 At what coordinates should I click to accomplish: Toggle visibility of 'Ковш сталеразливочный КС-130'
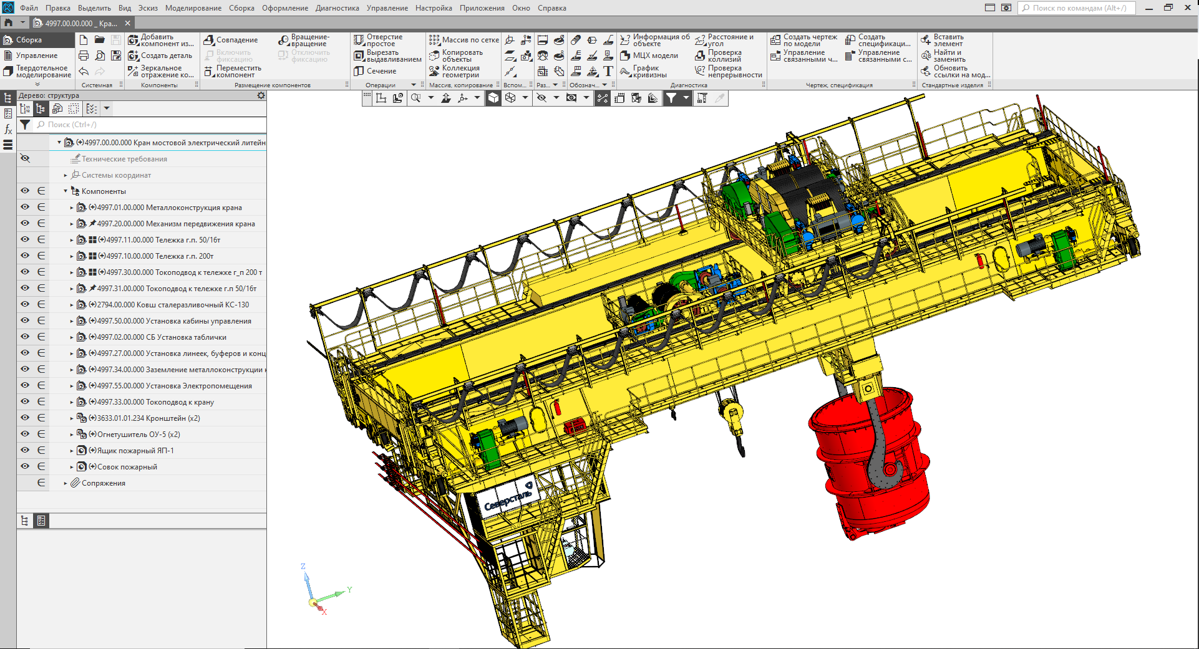(x=25, y=304)
